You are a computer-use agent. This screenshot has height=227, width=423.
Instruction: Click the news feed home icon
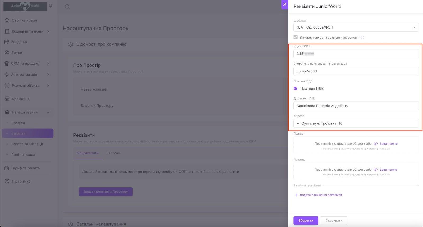pyautogui.click(x=7, y=20)
